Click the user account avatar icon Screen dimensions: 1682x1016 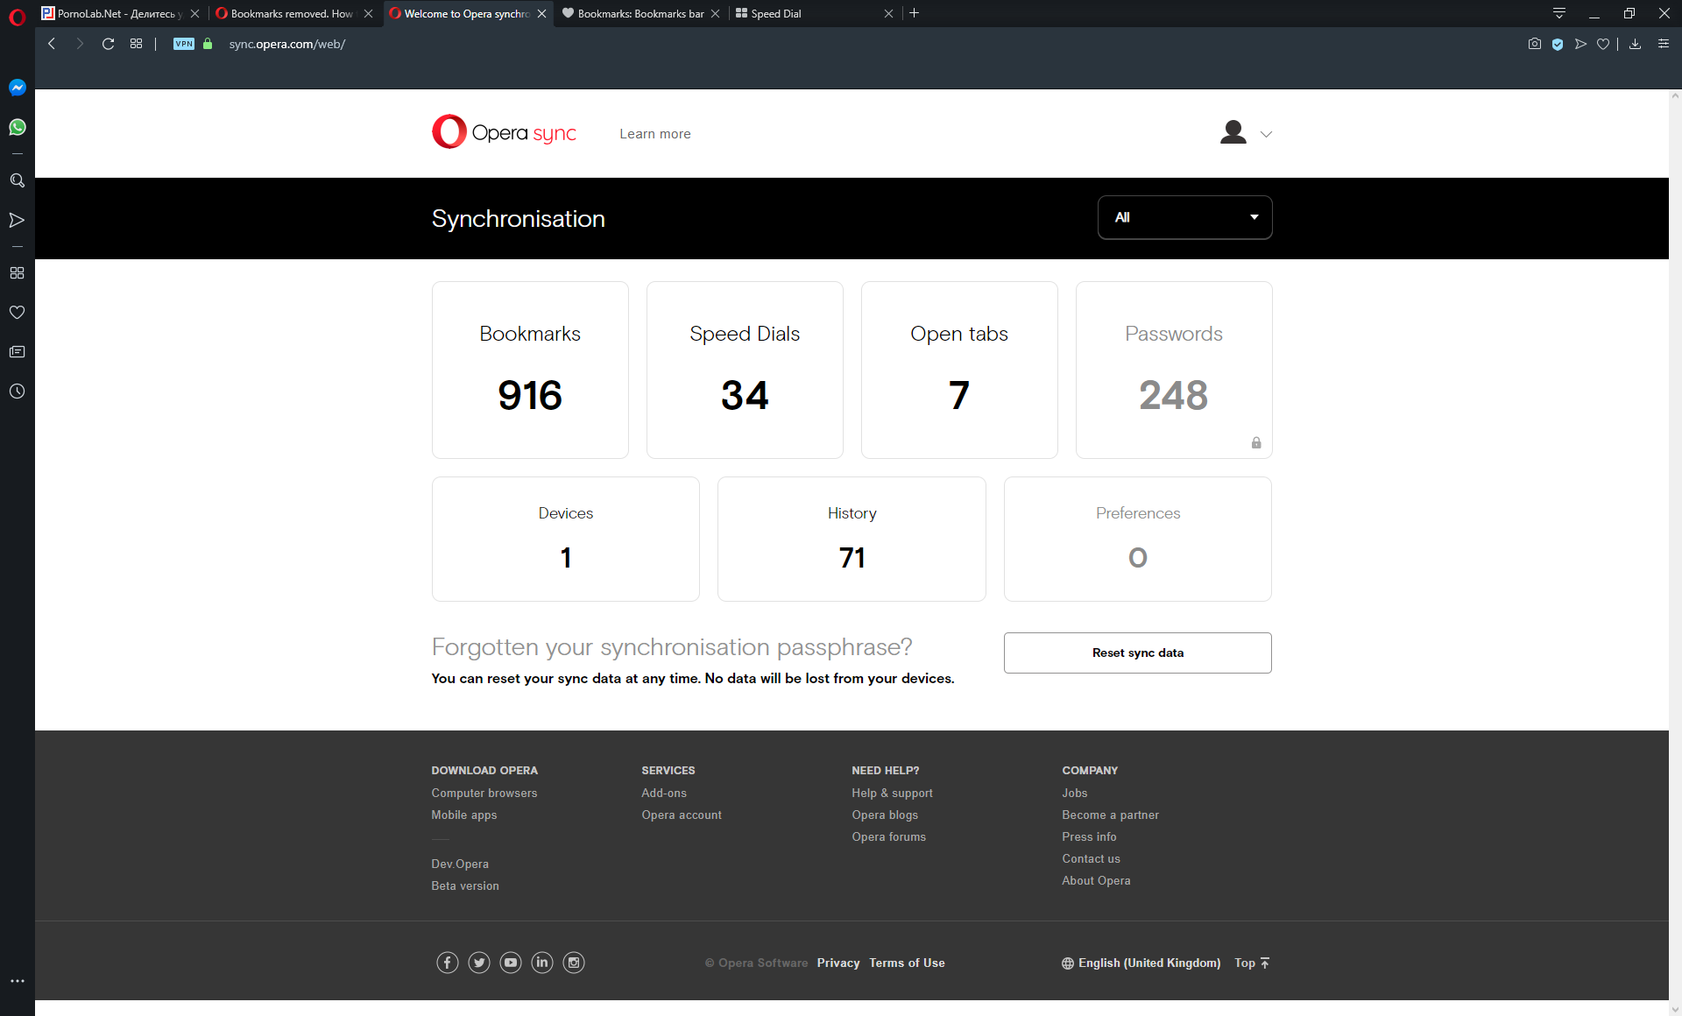point(1233,132)
